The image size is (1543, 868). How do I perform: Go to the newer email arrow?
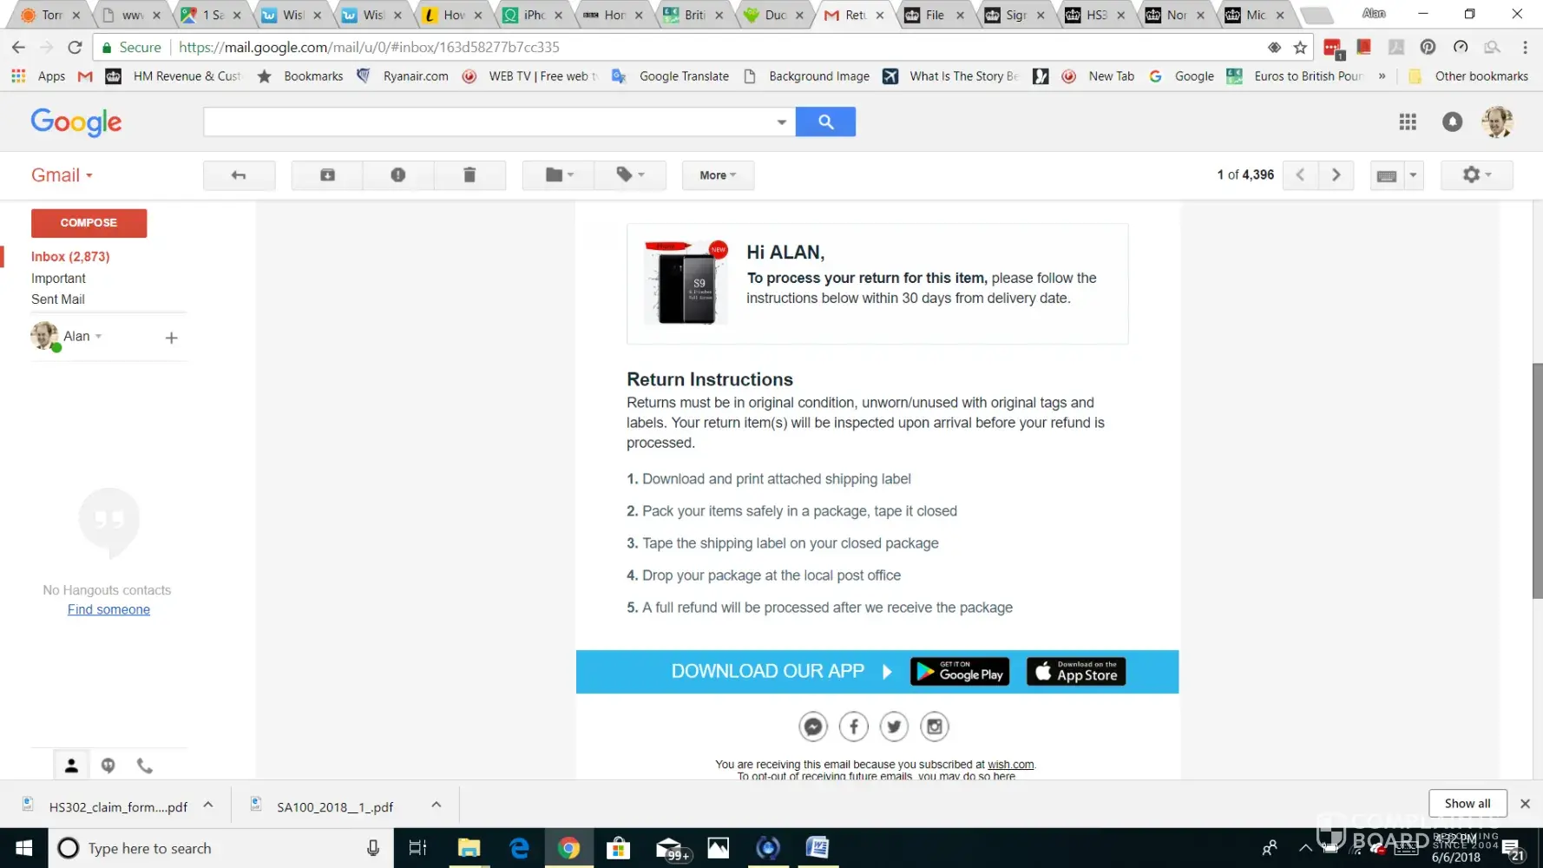coord(1300,175)
